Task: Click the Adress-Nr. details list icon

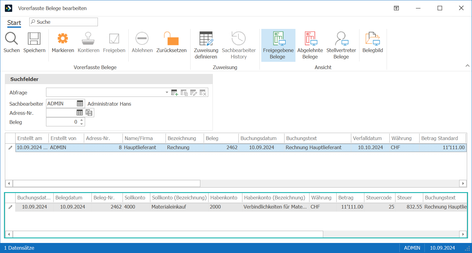Action: point(89,113)
